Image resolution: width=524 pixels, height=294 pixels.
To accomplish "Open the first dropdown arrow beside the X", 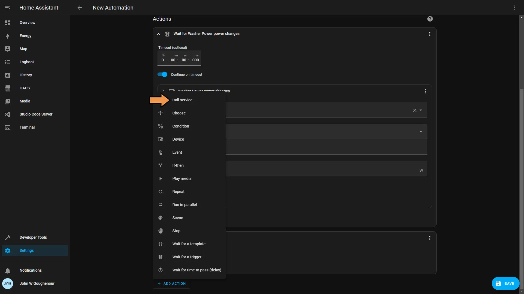I will coord(421,110).
